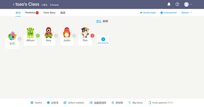This screenshot has height=107, width=204.
Task: Click Justin's orange monster avatar
Action: point(67,33)
